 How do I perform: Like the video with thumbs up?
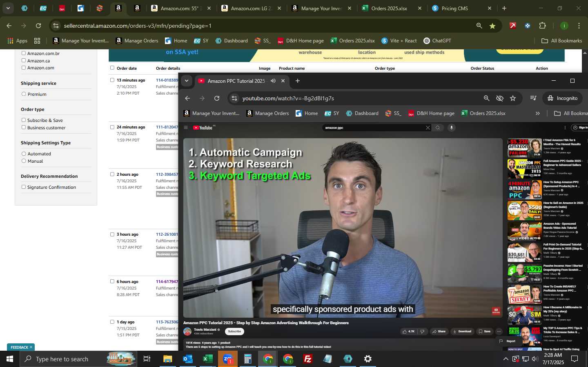pos(408,332)
